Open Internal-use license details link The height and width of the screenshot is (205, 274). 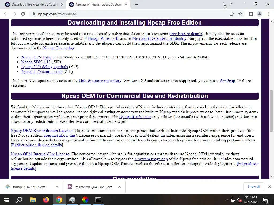[x=248, y=164]
